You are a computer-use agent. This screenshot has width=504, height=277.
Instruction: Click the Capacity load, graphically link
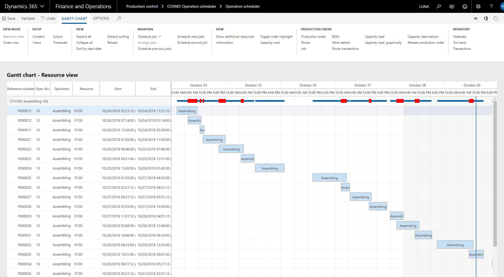[383, 43]
